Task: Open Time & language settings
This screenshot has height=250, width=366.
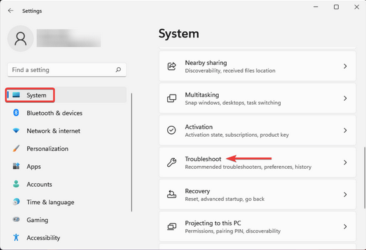Action: click(66, 202)
